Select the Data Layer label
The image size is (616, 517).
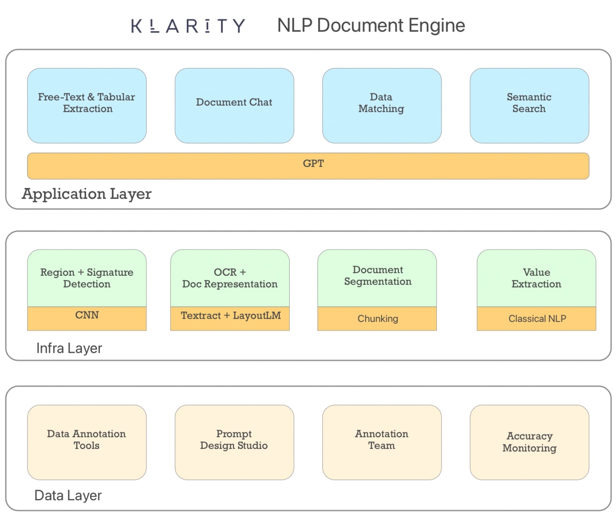point(68,495)
